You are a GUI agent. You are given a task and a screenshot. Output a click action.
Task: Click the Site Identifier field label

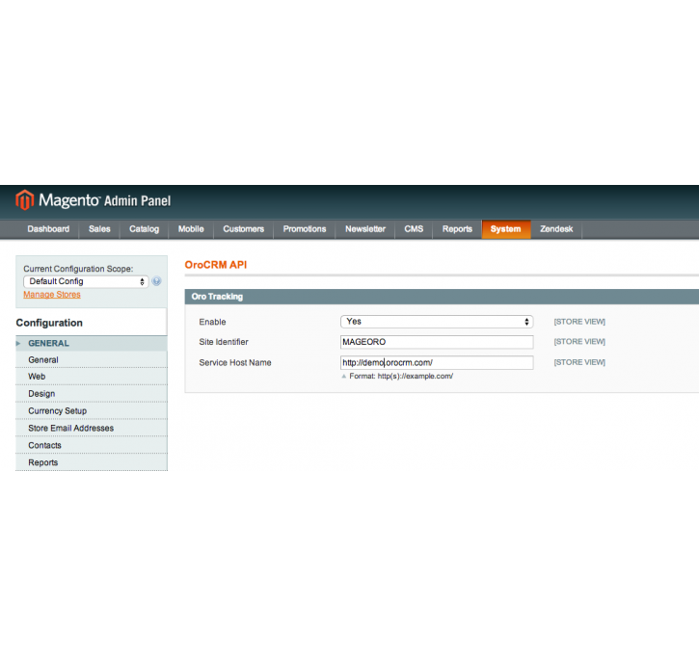pyautogui.click(x=224, y=342)
